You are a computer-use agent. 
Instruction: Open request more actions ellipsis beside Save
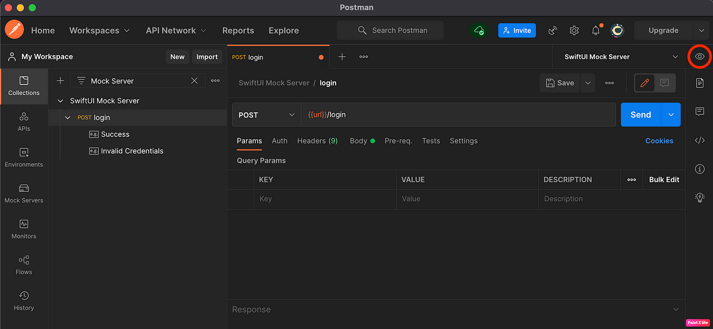[610, 83]
